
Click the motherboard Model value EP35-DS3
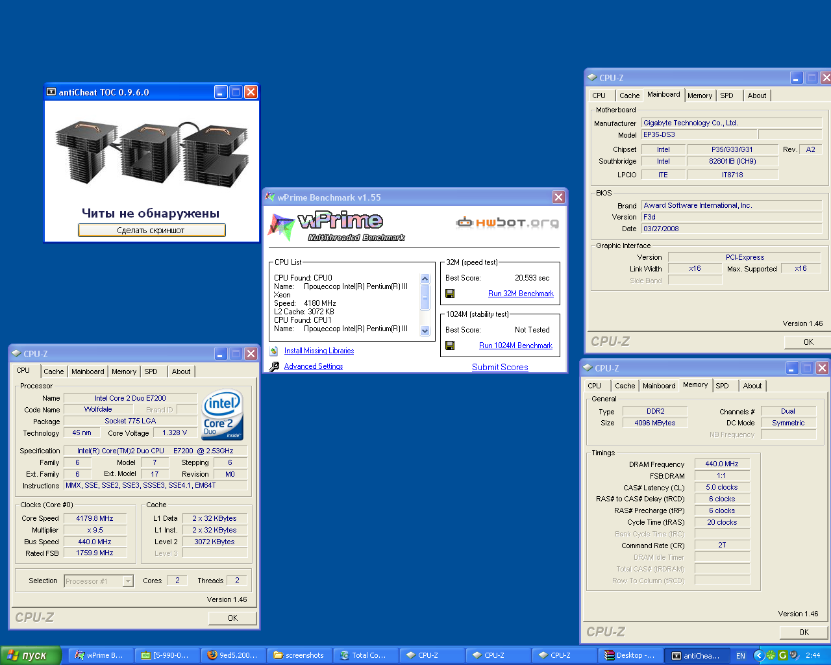point(699,134)
